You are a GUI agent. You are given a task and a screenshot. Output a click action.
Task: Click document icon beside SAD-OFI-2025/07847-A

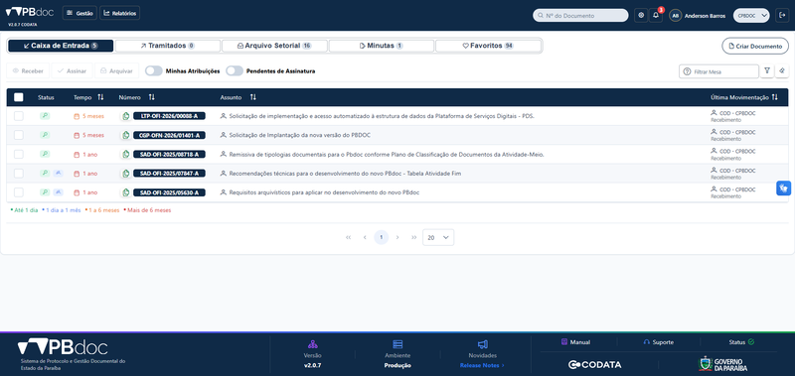coord(126,174)
